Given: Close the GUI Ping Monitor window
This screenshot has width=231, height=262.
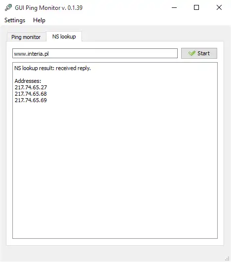Looking at the screenshot, I should click(219, 7).
